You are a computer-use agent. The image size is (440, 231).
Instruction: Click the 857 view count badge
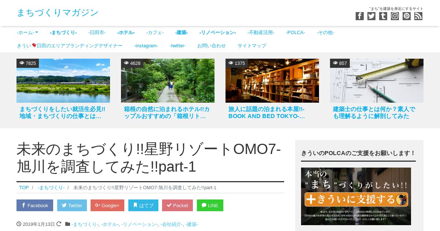340,63
